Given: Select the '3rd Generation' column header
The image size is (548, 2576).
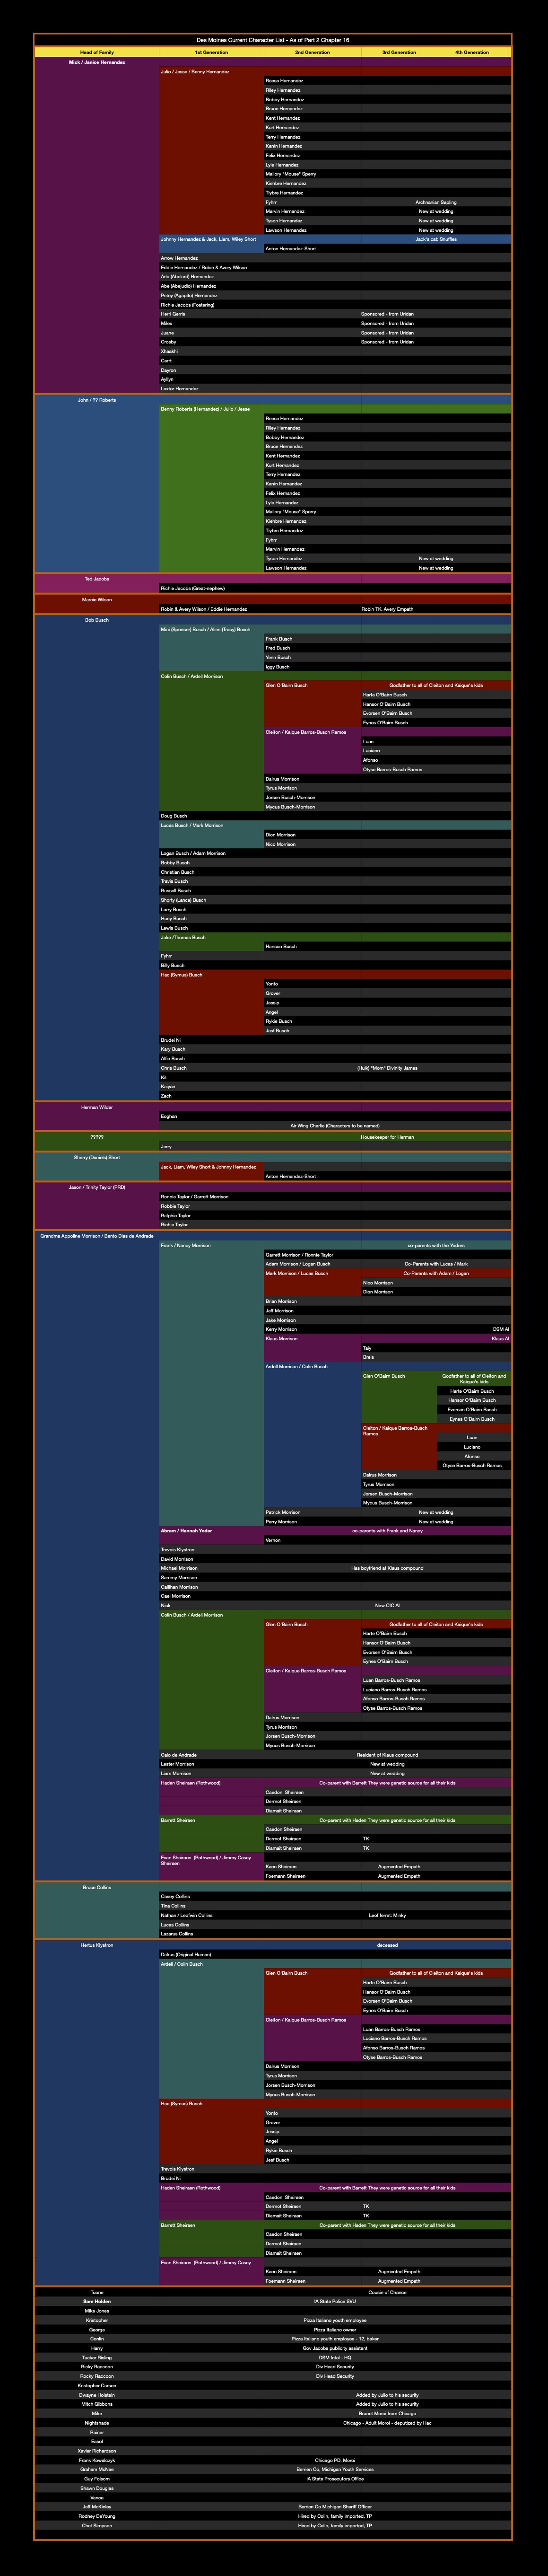Looking at the screenshot, I should click(399, 52).
